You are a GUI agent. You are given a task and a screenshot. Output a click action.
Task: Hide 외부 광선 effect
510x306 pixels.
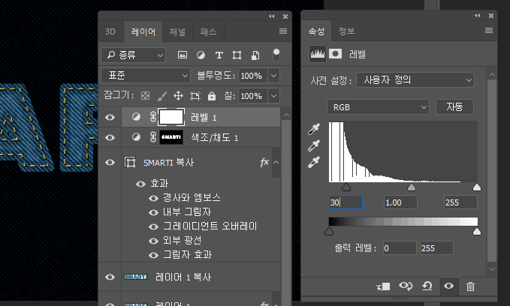point(153,241)
